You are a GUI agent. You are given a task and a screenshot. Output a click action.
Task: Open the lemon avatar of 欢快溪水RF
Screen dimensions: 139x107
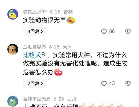(x=13, y=14)
